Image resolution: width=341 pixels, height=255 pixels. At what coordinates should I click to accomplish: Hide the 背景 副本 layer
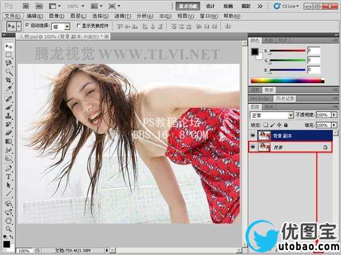[x=253, y=136]
